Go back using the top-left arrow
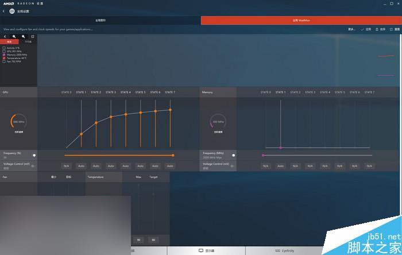Viewport: 402px width, 255px height. pyautogui.click(x=3, y=11)
